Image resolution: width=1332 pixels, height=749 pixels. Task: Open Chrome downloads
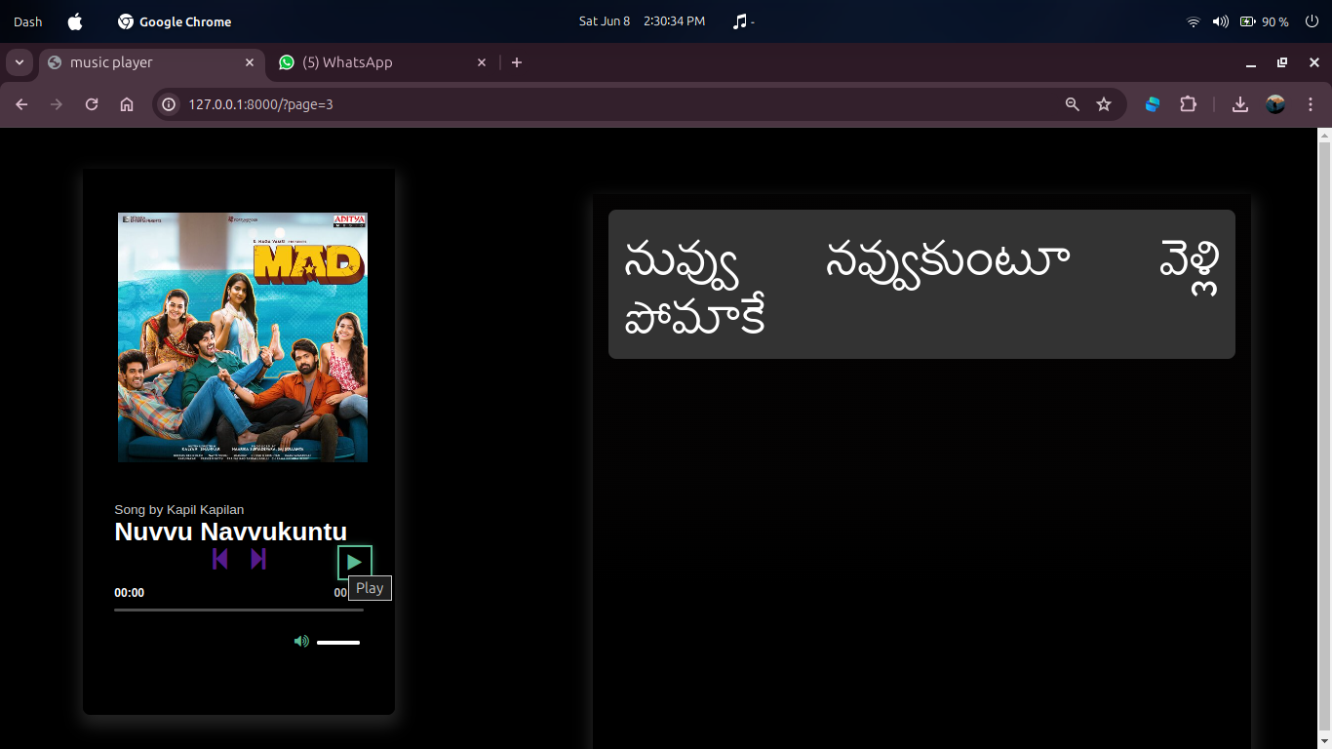1240,104
